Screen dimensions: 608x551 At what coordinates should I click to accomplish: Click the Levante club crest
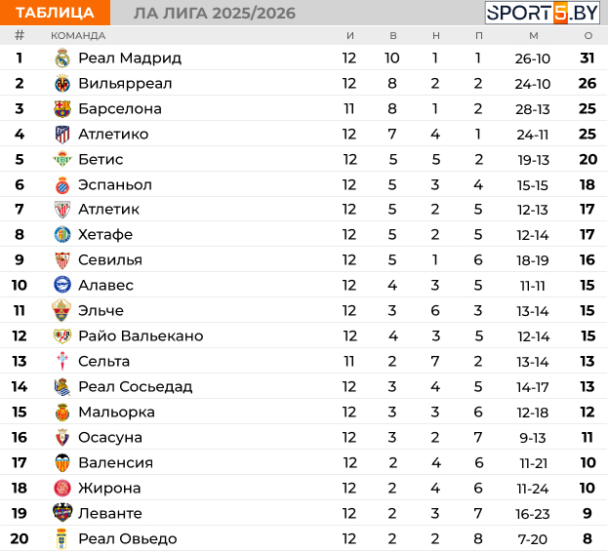(x=62, y=514)
